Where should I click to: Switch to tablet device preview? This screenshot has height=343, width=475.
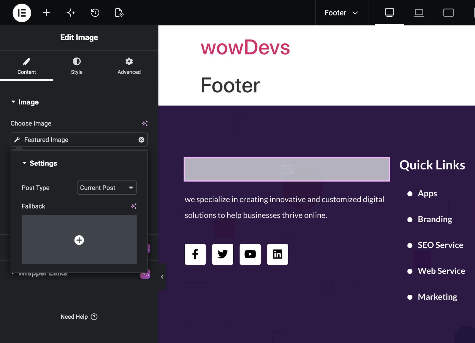pos(448,13)
